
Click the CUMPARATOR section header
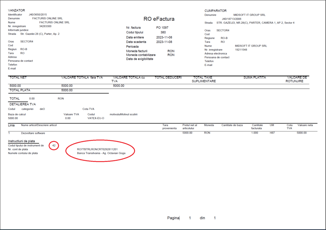[x=216, y=10]
